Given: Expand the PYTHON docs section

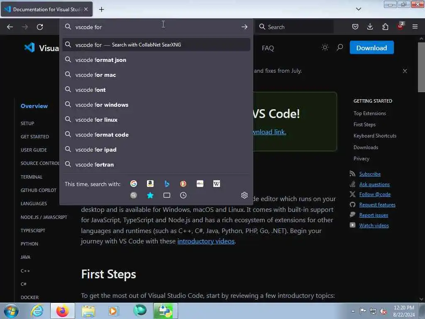Looking at the screenshot, I should tap(29, 243).
